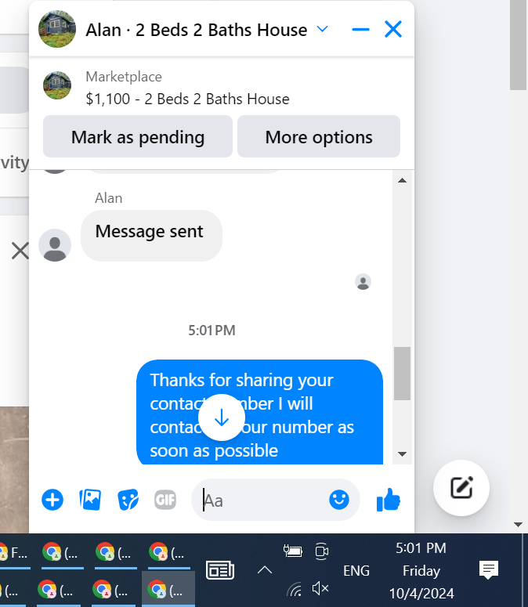528x607 pixels.
Task: Send a thumbs up like
Action: point(389,500)
